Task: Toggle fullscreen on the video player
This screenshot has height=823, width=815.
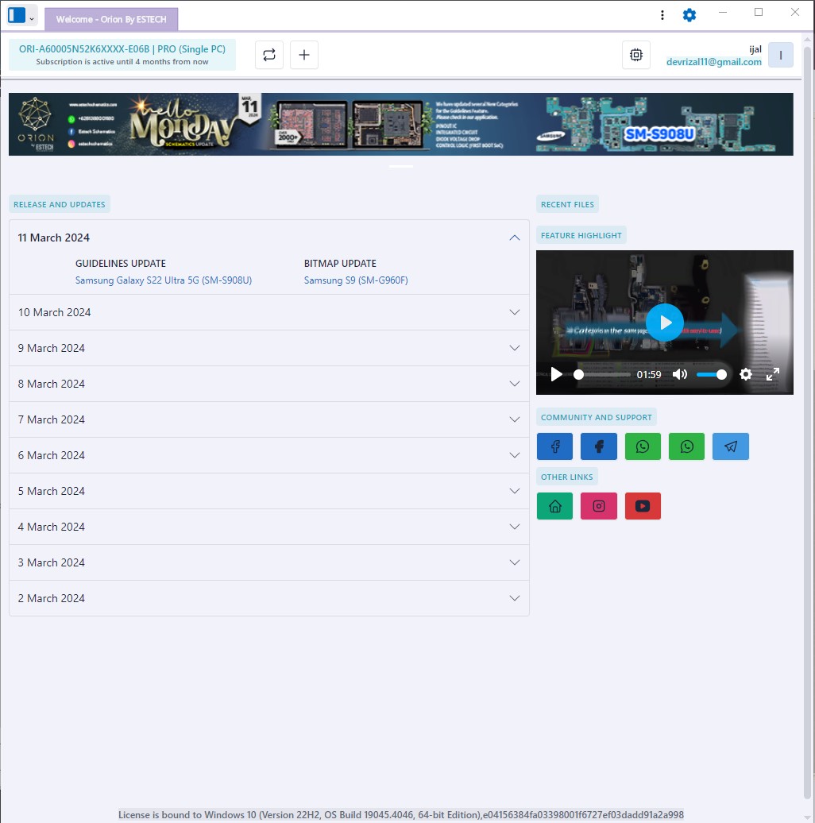Action: 772,374
